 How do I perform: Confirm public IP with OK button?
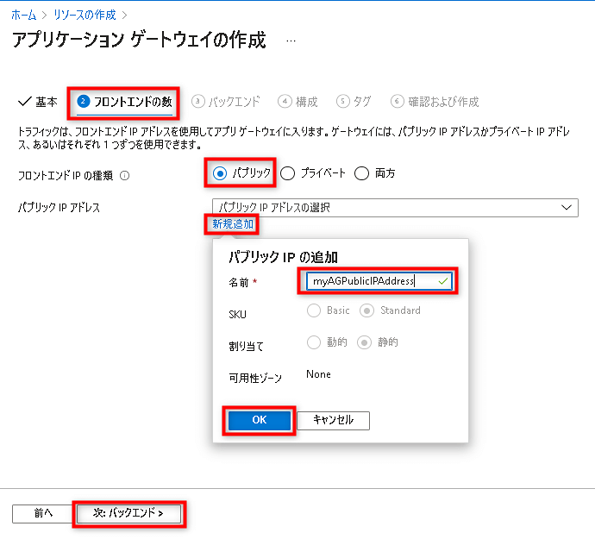tap(260, 420)
